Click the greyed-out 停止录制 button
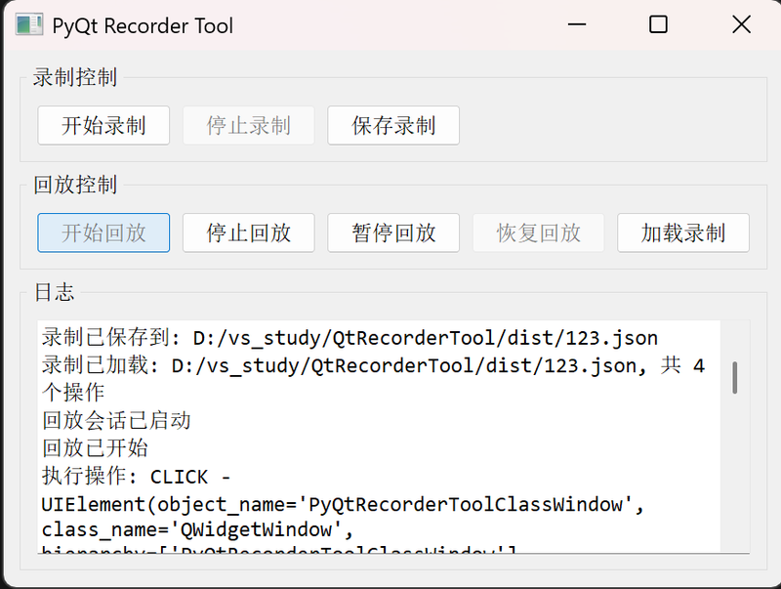 [248, 126]
